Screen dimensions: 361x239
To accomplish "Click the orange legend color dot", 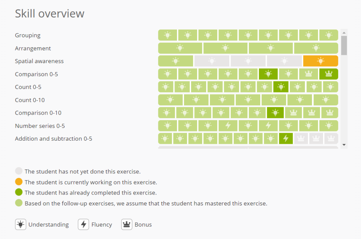I will point(19,182).
